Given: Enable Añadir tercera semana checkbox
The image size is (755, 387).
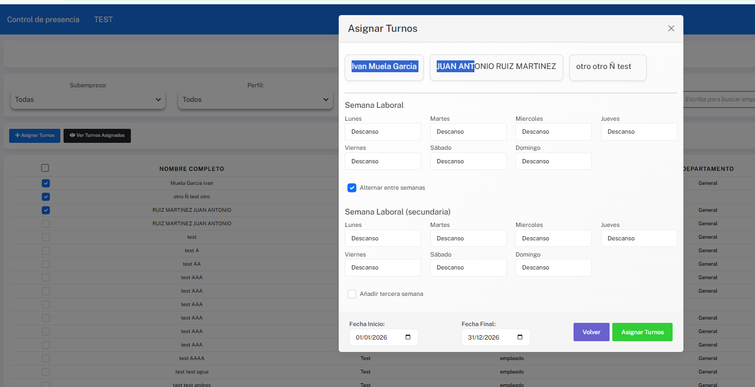Looking at the screenshot, I should coord(352,294).
